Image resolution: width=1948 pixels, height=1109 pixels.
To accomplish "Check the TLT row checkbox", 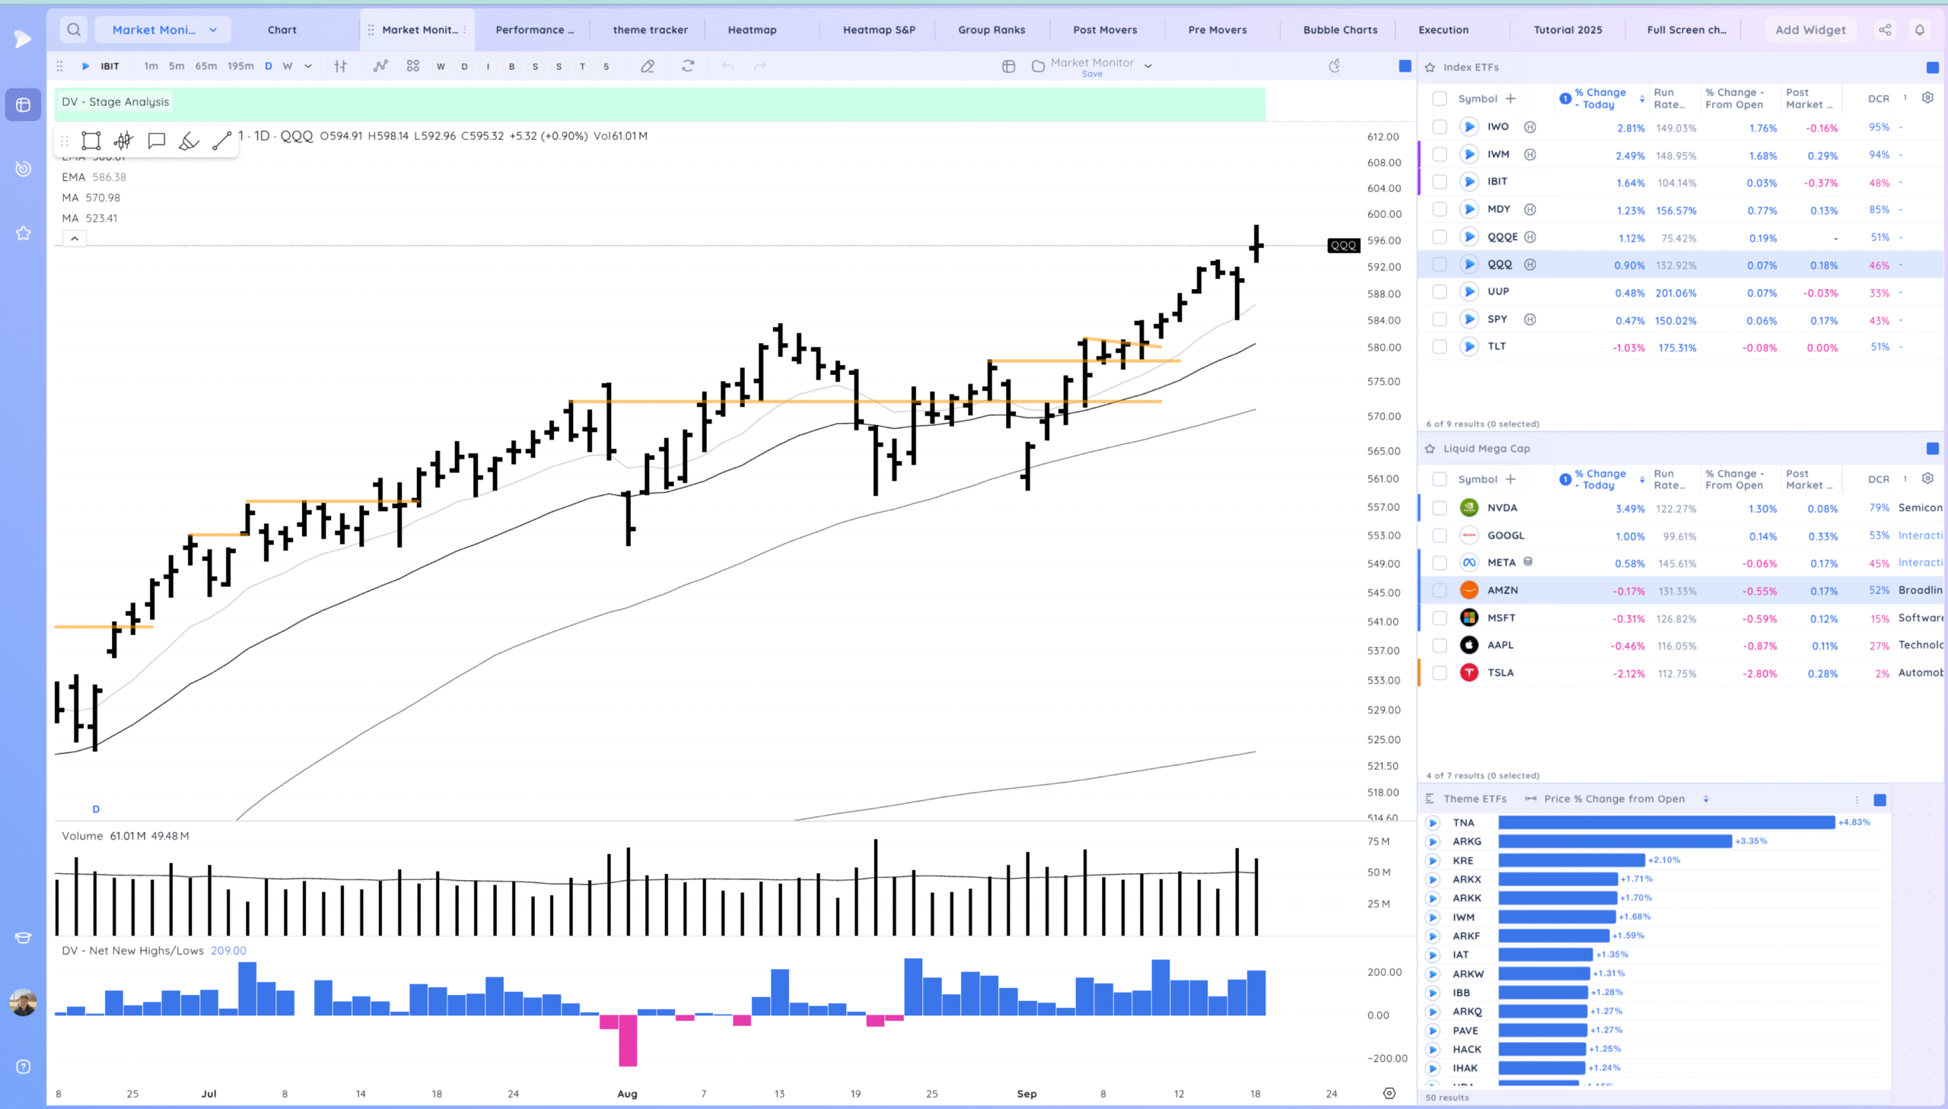I will (x=1439, y=347).
